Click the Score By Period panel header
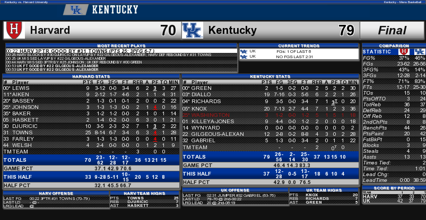This screenshot has width=426, height=220. tap(394, 188)
